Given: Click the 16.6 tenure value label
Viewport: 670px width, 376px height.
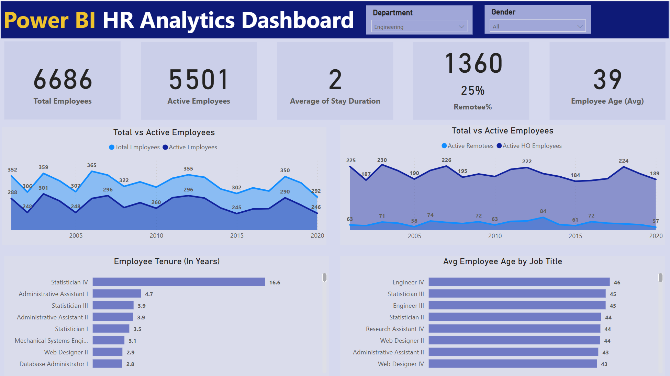Looking at the screenshot, I should coord(275,283).
